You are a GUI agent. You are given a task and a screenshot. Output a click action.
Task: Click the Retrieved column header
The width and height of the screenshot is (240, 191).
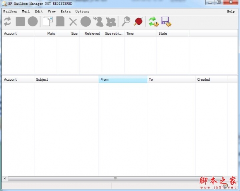click(x=92, y=34)
